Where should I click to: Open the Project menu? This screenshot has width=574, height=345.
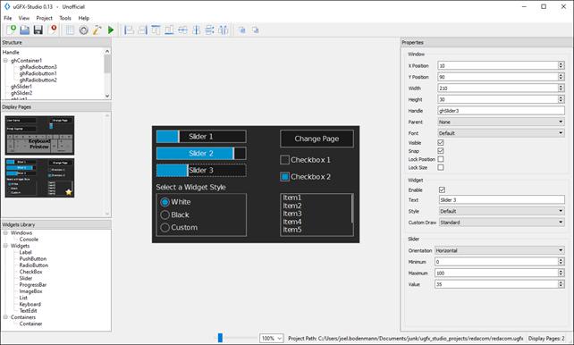point(45,18)
